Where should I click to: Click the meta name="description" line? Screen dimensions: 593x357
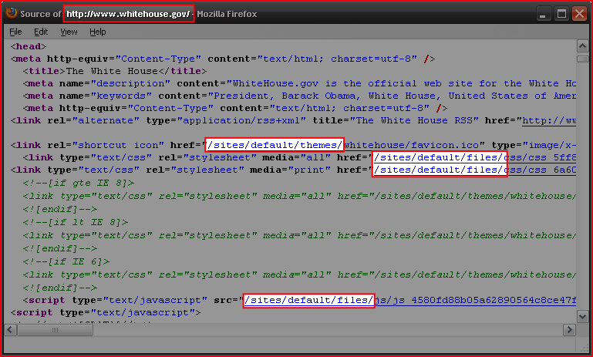(x=299, y=83)
